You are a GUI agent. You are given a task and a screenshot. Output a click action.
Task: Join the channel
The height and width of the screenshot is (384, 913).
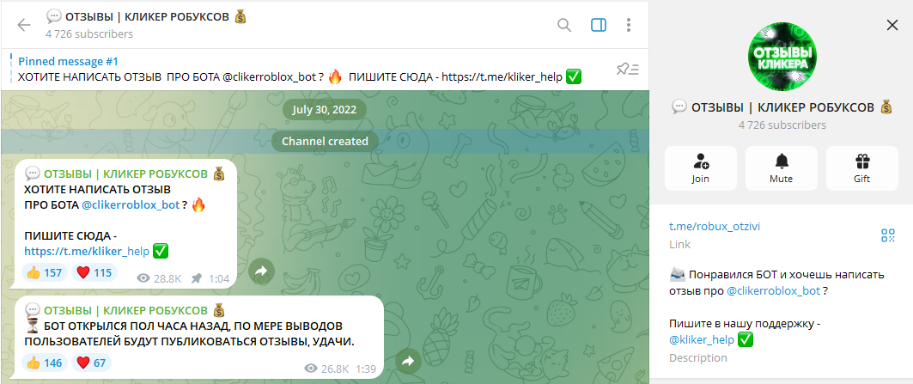(x=701, y=168)
